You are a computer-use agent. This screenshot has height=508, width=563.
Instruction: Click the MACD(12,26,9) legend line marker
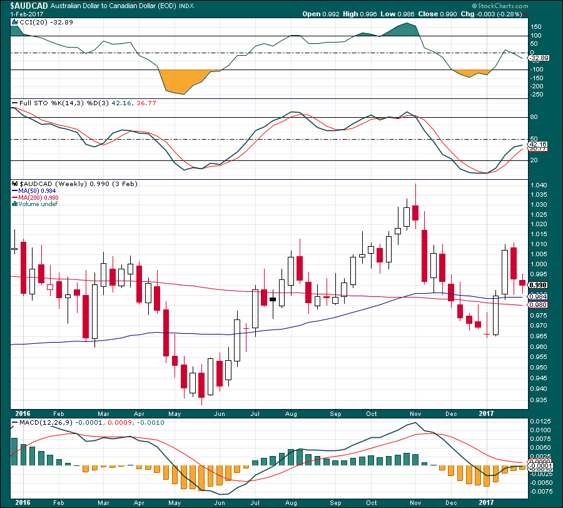click(x=15, y=422)
